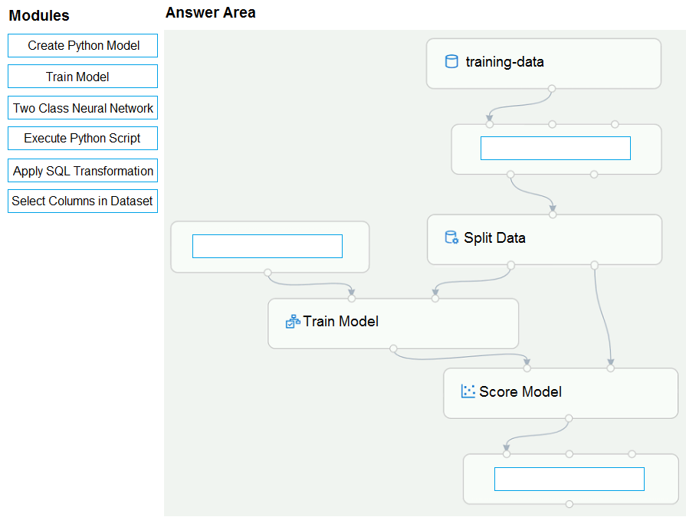
Task: Click the Train Model output port
Action: [393, 348]
